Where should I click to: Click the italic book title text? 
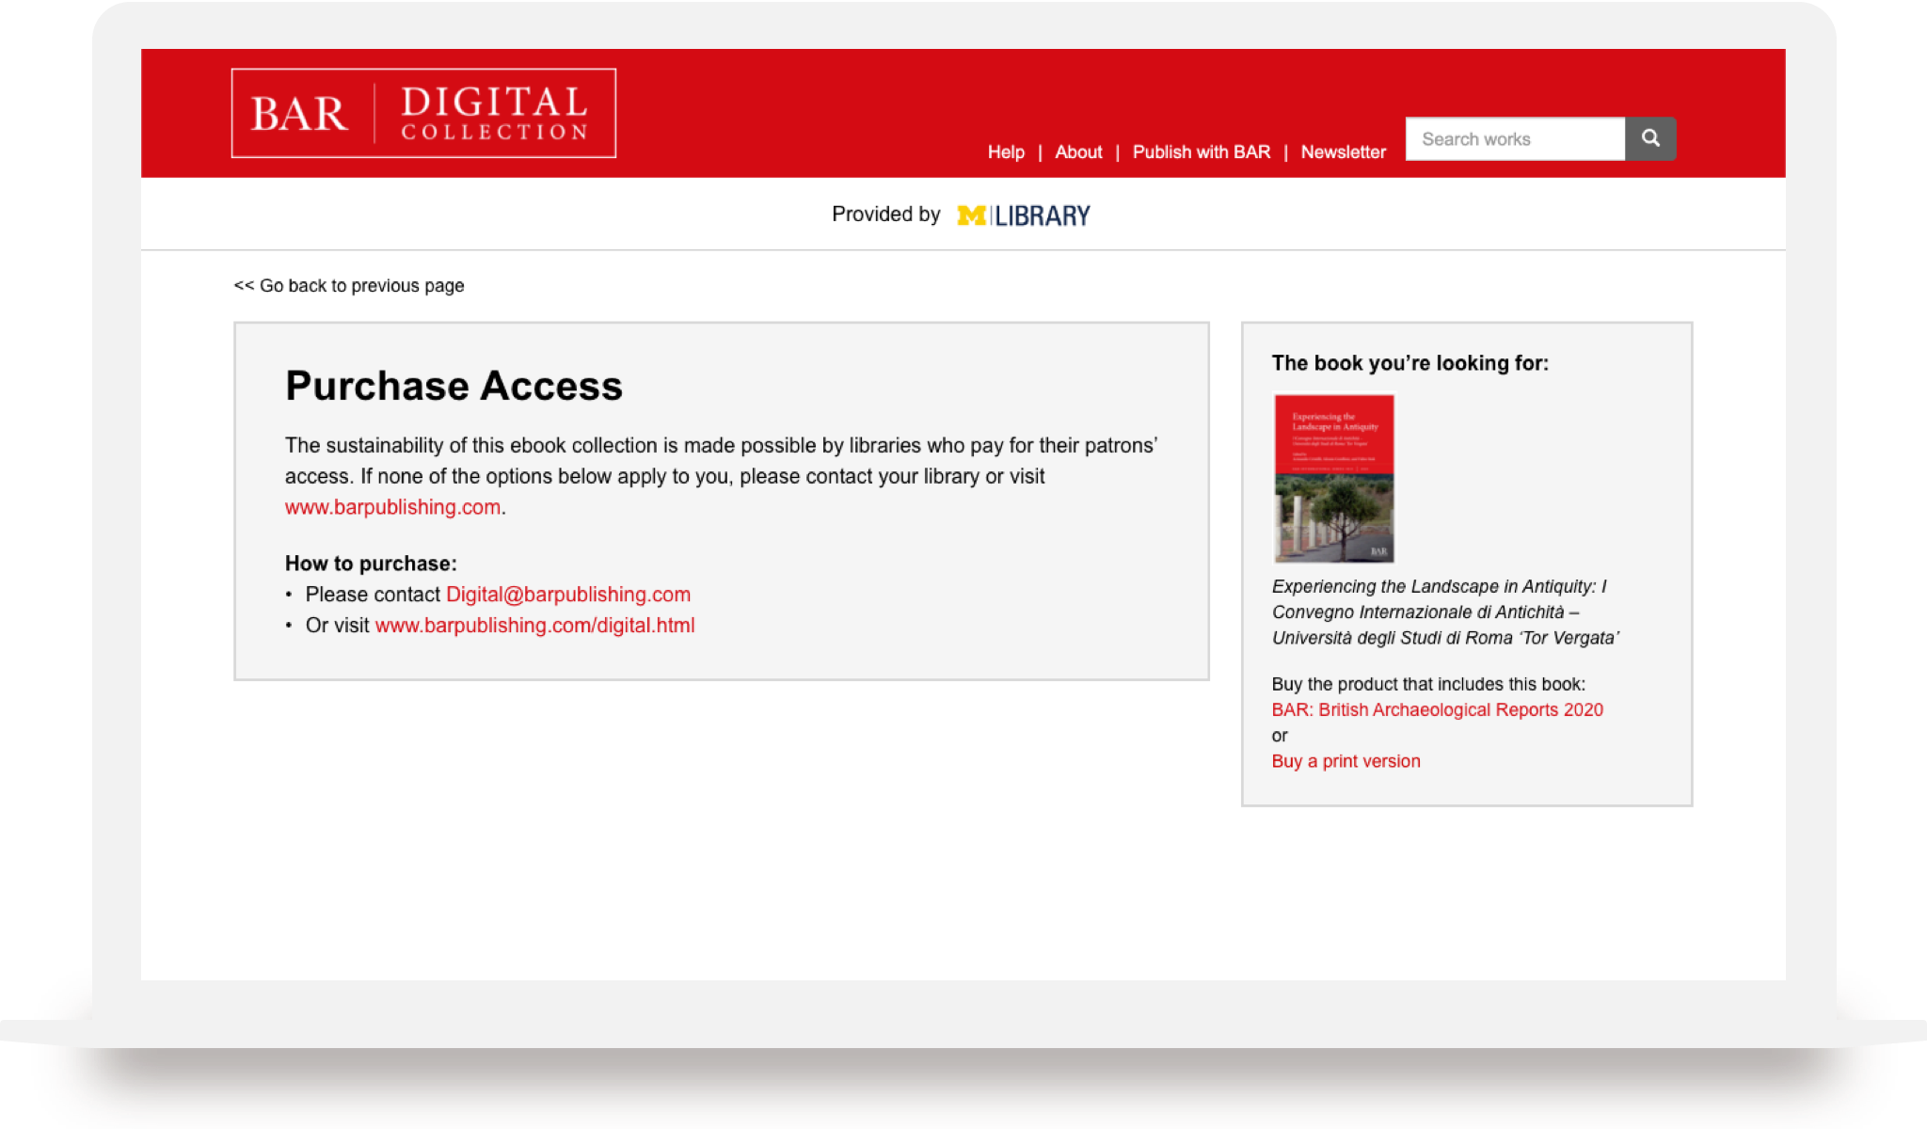(1445, 612)
